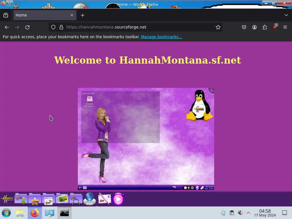
Task: Open the terminal from taskbar
Action: click(x=64, y=213)
